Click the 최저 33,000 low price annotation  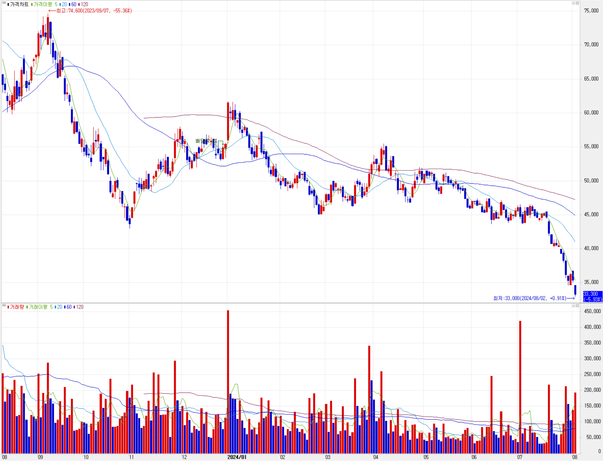530,298
